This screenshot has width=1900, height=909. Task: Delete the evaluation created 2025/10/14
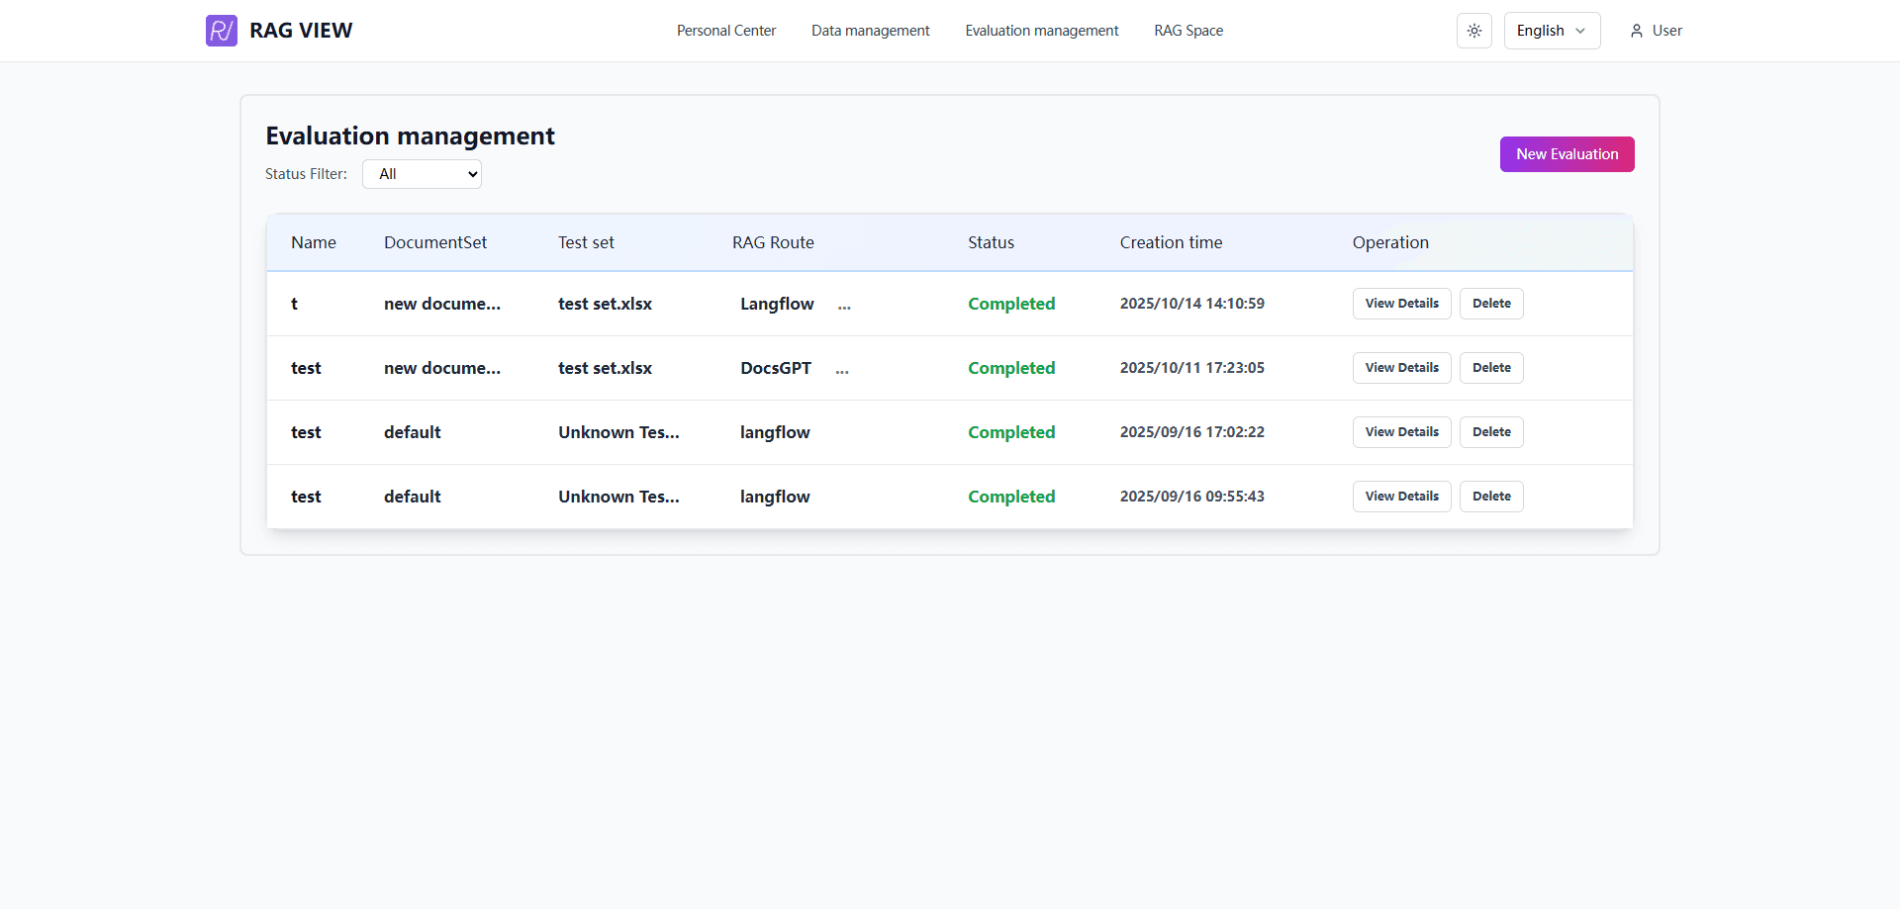pyautogui.click(x=1490, y=304)
